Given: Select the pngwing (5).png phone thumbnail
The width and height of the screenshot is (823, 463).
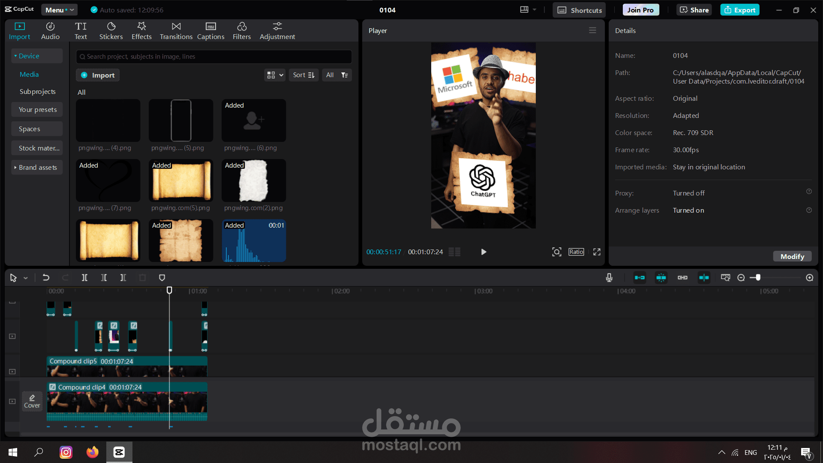Looking at the screenshot, I should pyautogui.click(x=181, y=120).
